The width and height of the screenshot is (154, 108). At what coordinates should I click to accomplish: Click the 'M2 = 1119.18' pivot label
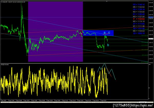tap(139, 21)
